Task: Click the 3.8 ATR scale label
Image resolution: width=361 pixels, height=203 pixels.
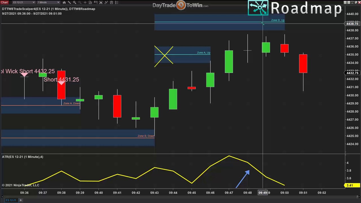Action: pyautogui.click(x=349, y=171)
